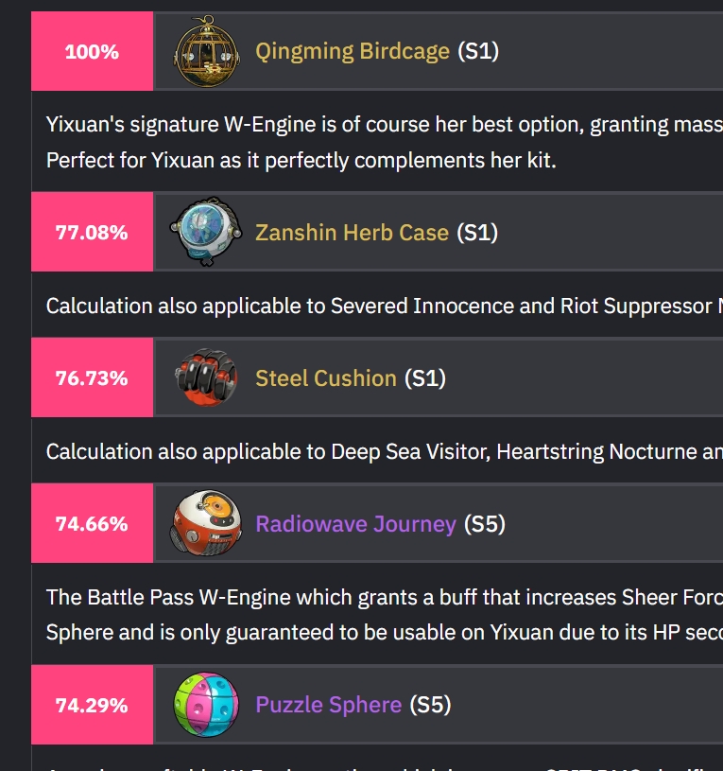The image size is (723, 771).
Task: Select the Puzzle Sphere engine icon
Action: (206, 705)
